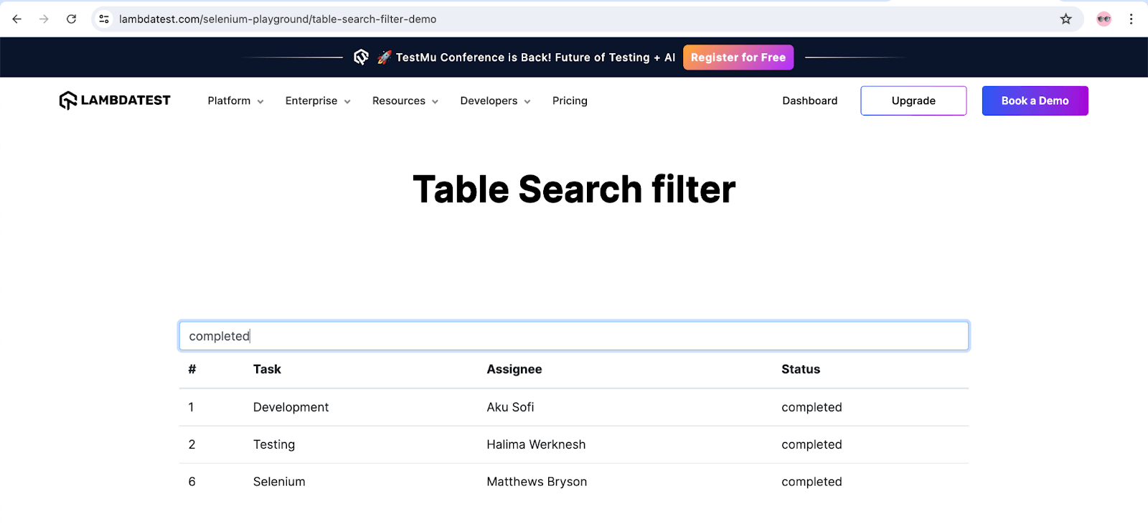Viewport: 1148px width, 529px height.
Task: Reload the page with the refresh icon
Action: (71, 19)
